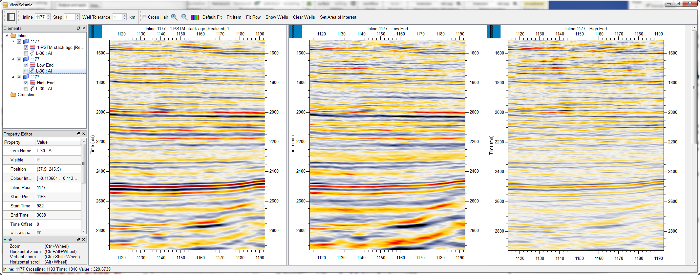The image size is (700, 275).
Task: Toggle Visible checkbox in Property Editor
Action: 39,160
